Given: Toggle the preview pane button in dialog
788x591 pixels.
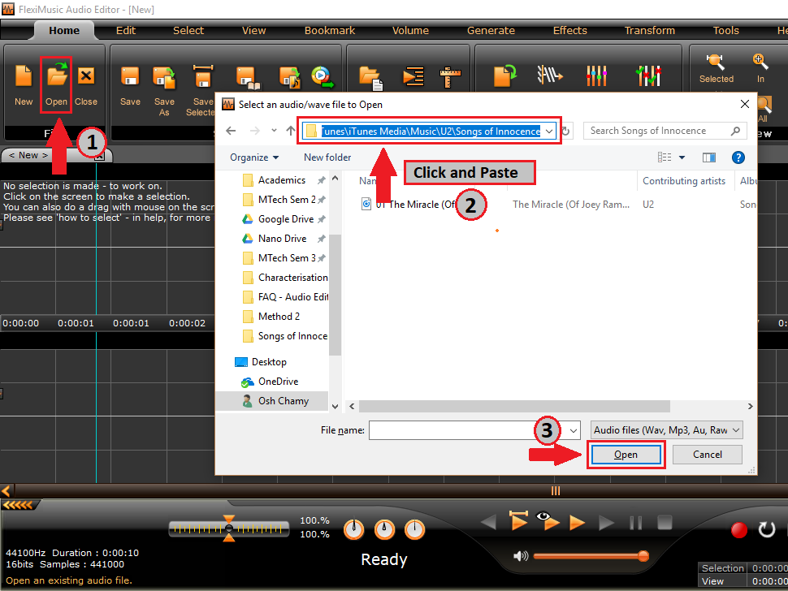Looking at the screenshot, I should pyautogui.click(x=708, y=157).
